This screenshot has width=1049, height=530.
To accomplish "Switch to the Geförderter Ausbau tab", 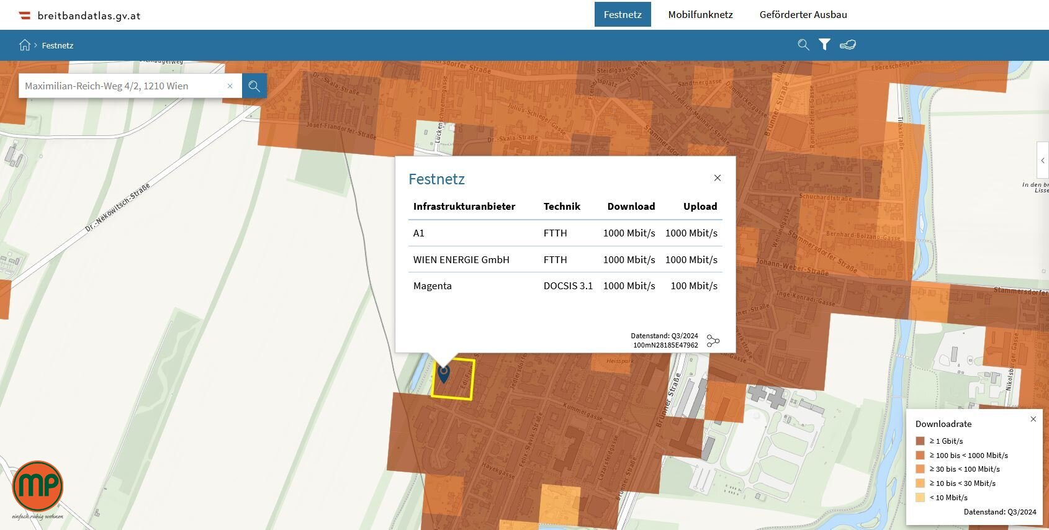I will [x=803, y=14].
